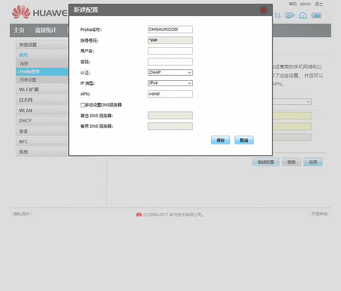The width and height of the screenshot is (341, 291).
Task: Click the 密码 input field
Action: point(170,62)
